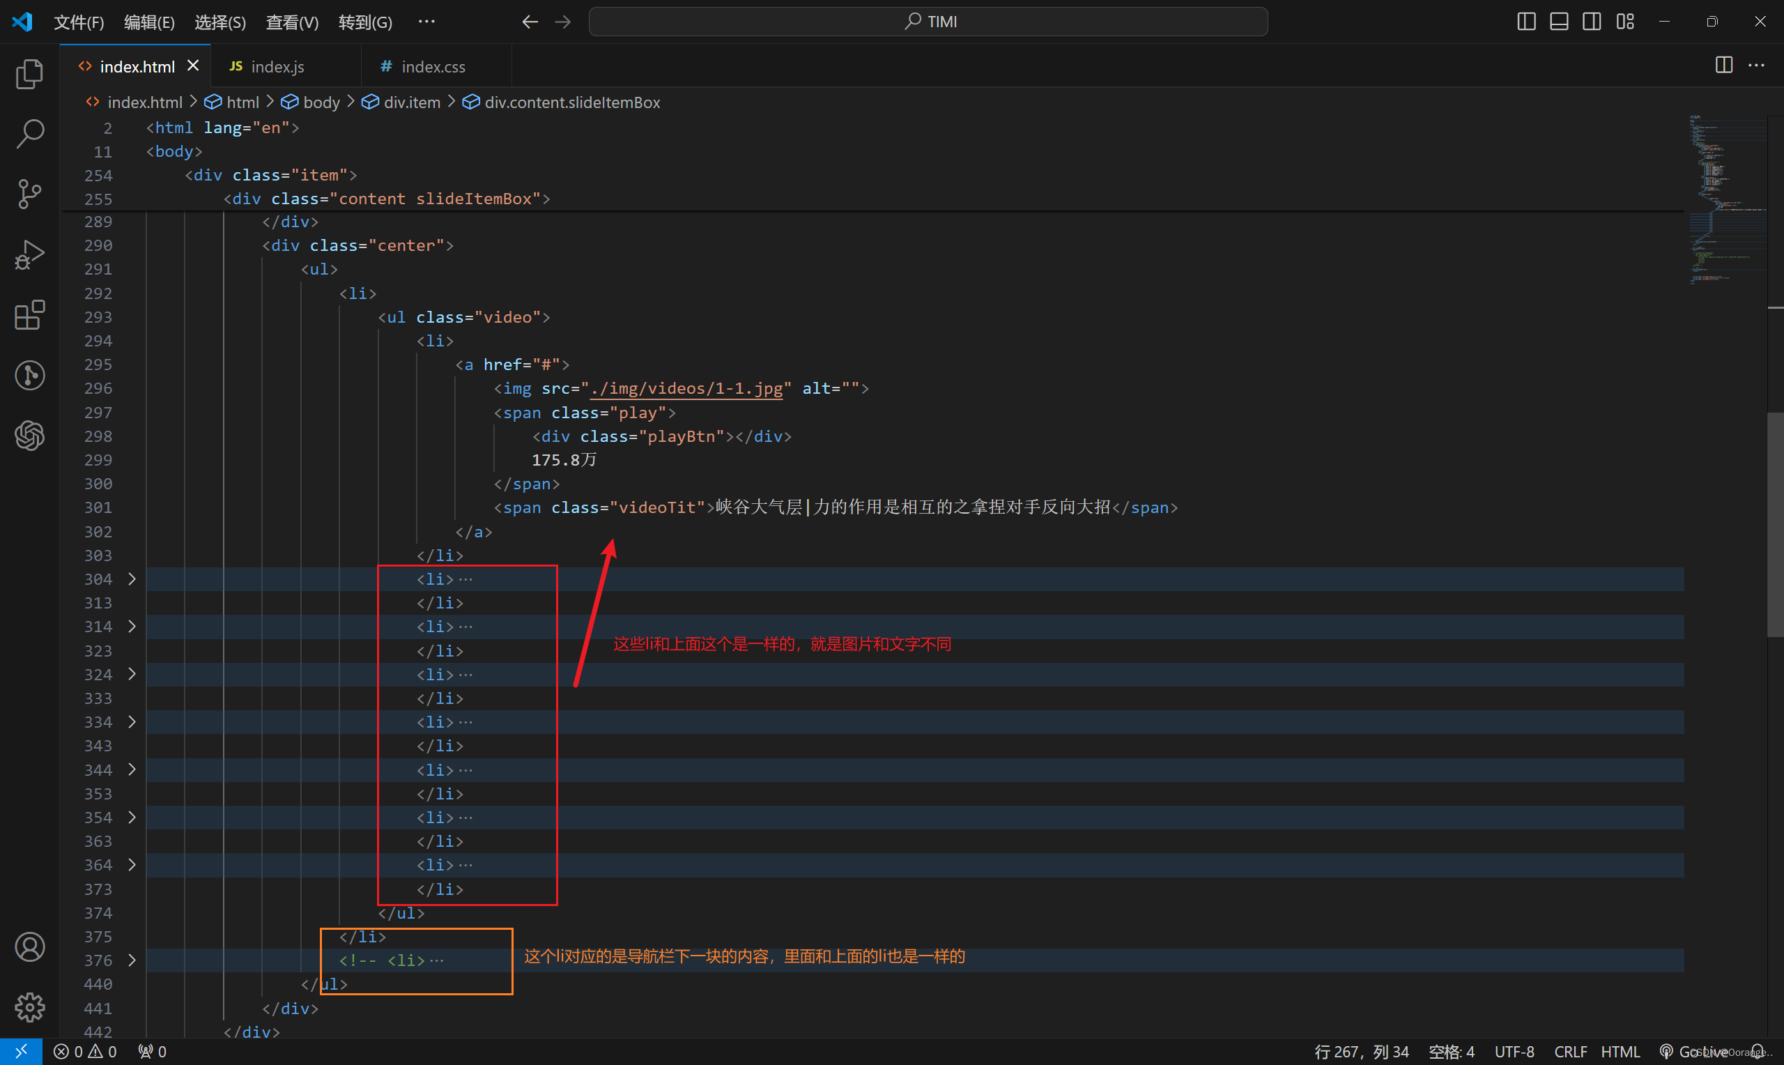The height and width of the screenshot is (1065, 1784).
Task: Open the Explorer view in activity bar
Action: [x=29, y=74]
